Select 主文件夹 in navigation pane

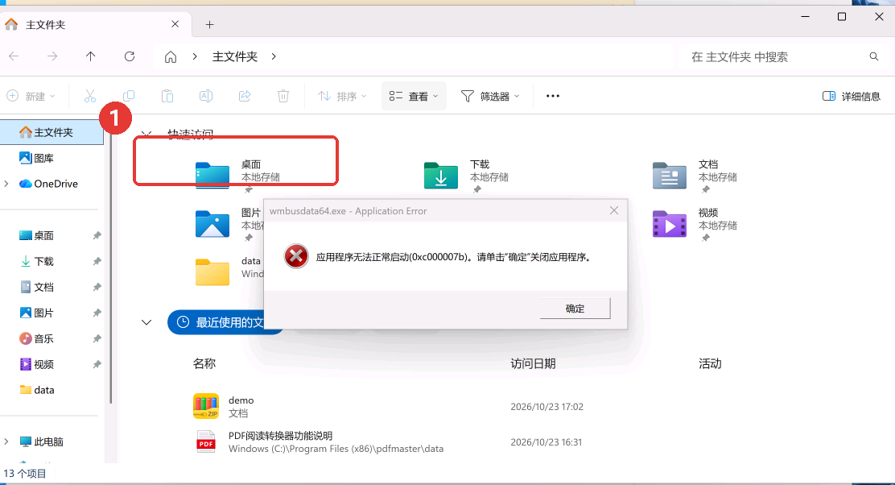pos(52,132)
